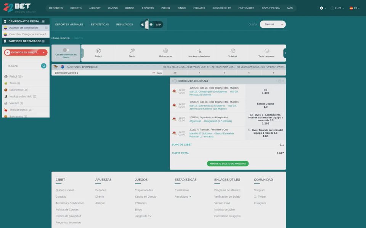Select the Voleibol icon in carousel
The height and width of the screenshot is (228, 366).
[x=233, y=51]
